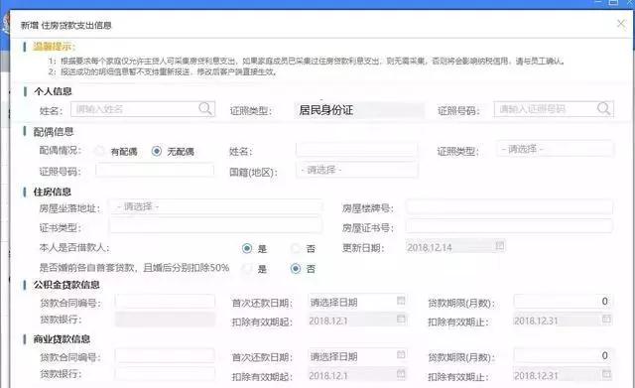Image resolution: width=635 pixels, height=388 pixels.
Task: Open the 证书类型 dropdown field
Action: coord(216,226)
